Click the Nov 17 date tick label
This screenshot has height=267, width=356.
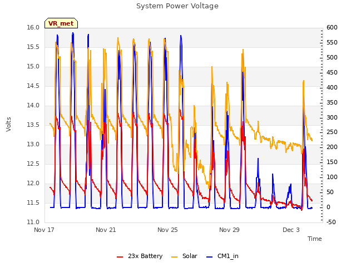(x=44, y=230)
